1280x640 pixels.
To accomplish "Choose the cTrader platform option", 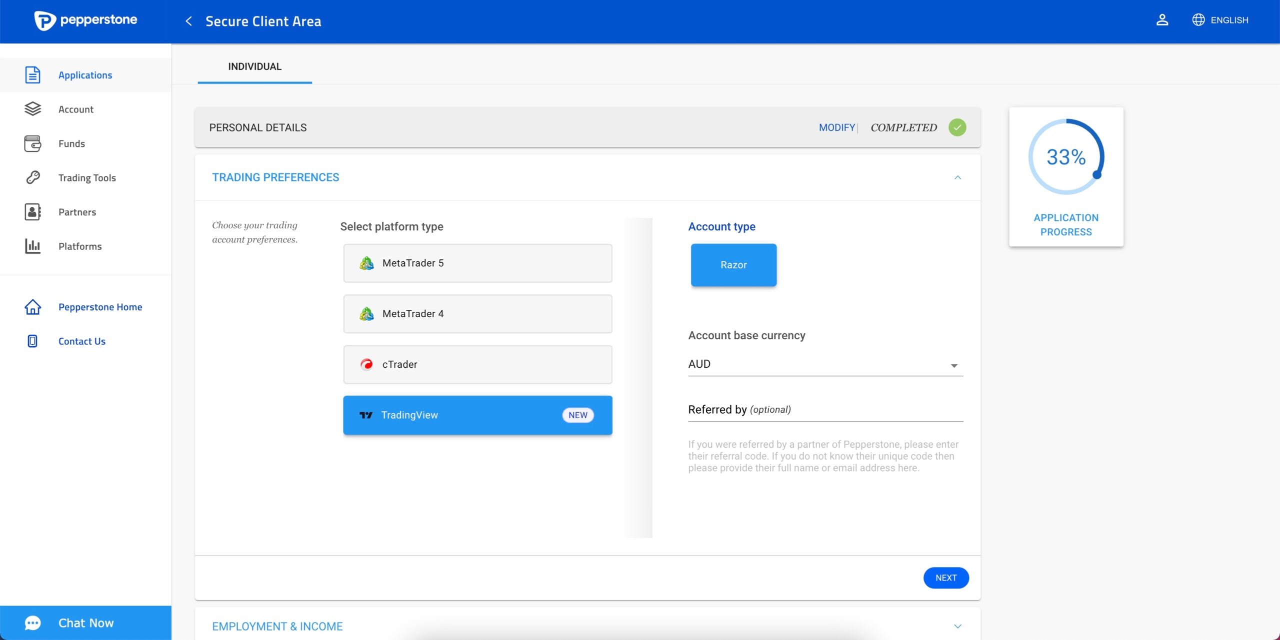I will (x=477, y=364).
